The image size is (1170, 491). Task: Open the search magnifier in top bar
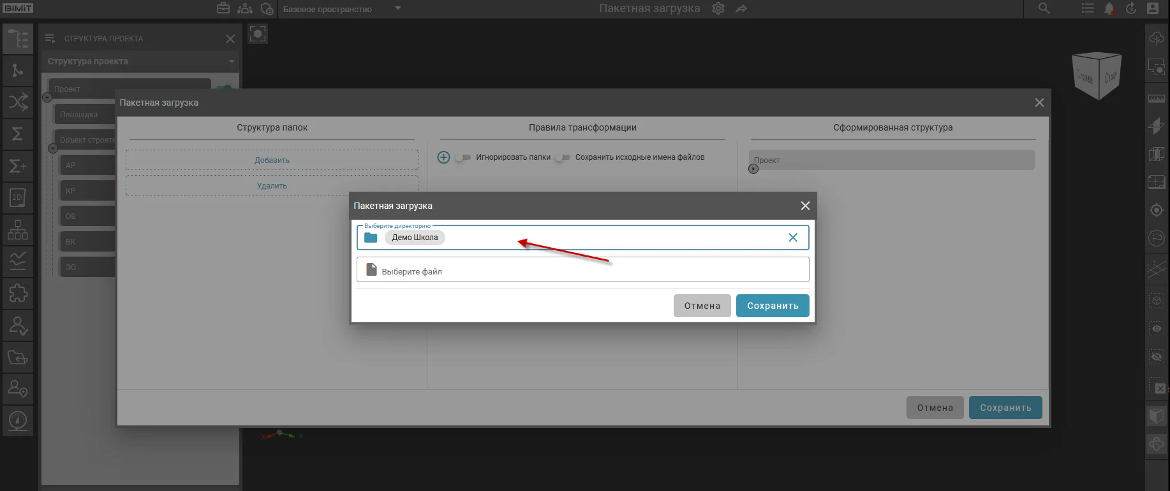point(1044,9)
